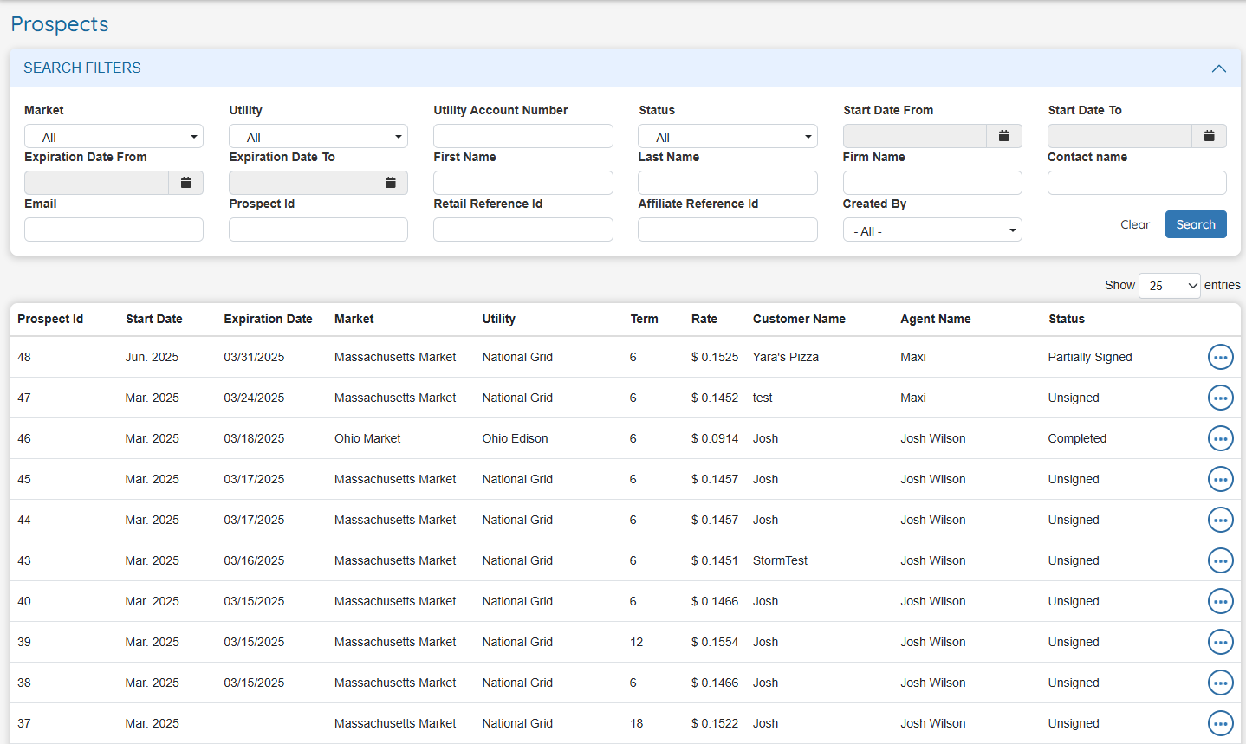
Task: Select the Jun. 2025 start date
Action: click(x=152, y=357)
